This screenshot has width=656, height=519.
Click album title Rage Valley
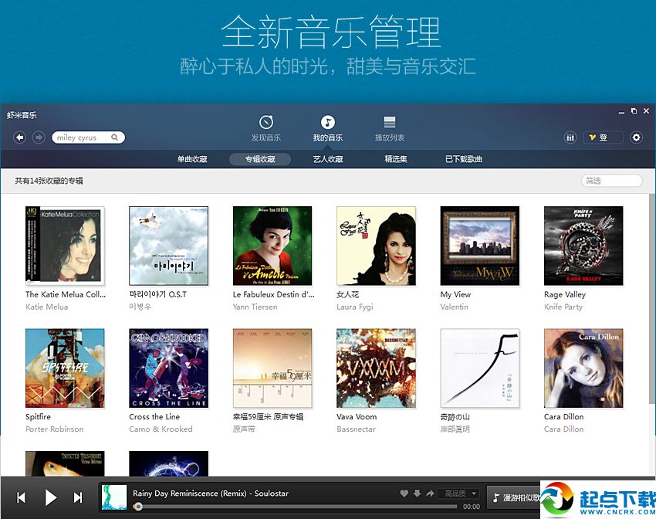[x=565, y=295]
